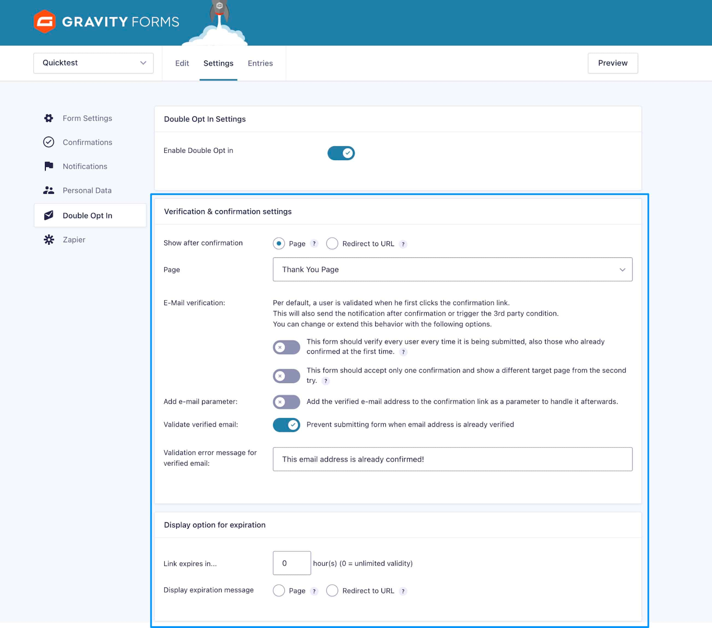Switch to the Edit tab
This screenshot has height=628, width=712.
click(x=182, y=63)
